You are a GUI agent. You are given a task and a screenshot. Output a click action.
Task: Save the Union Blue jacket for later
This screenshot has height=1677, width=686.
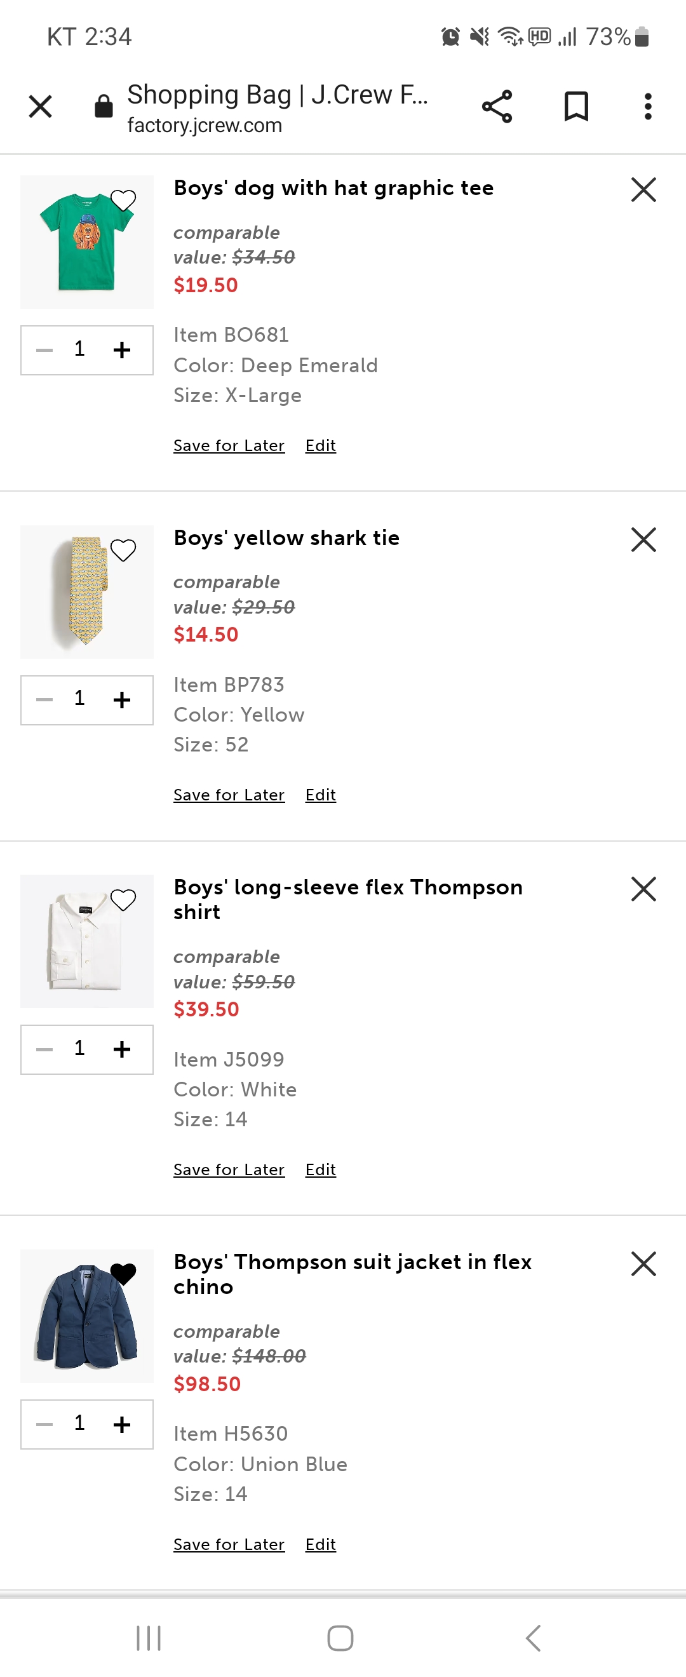229,1544
